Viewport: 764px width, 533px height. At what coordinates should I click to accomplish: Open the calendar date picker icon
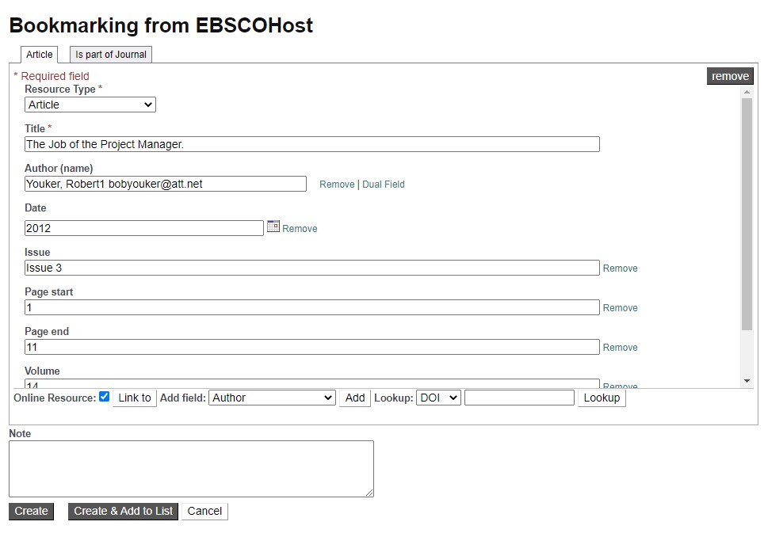[x=273, y=227]
